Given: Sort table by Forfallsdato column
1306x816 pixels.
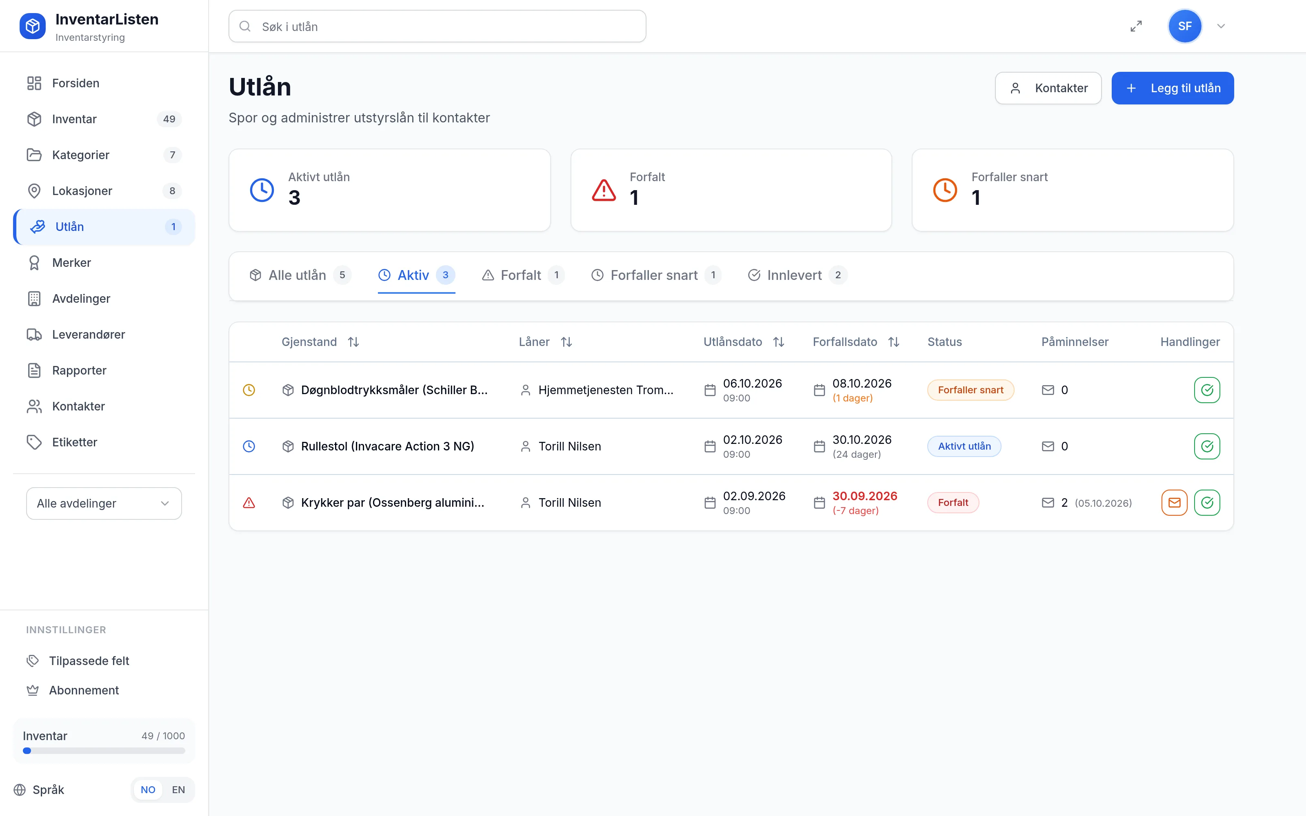Looking at the screenshot, I should 856,341.
